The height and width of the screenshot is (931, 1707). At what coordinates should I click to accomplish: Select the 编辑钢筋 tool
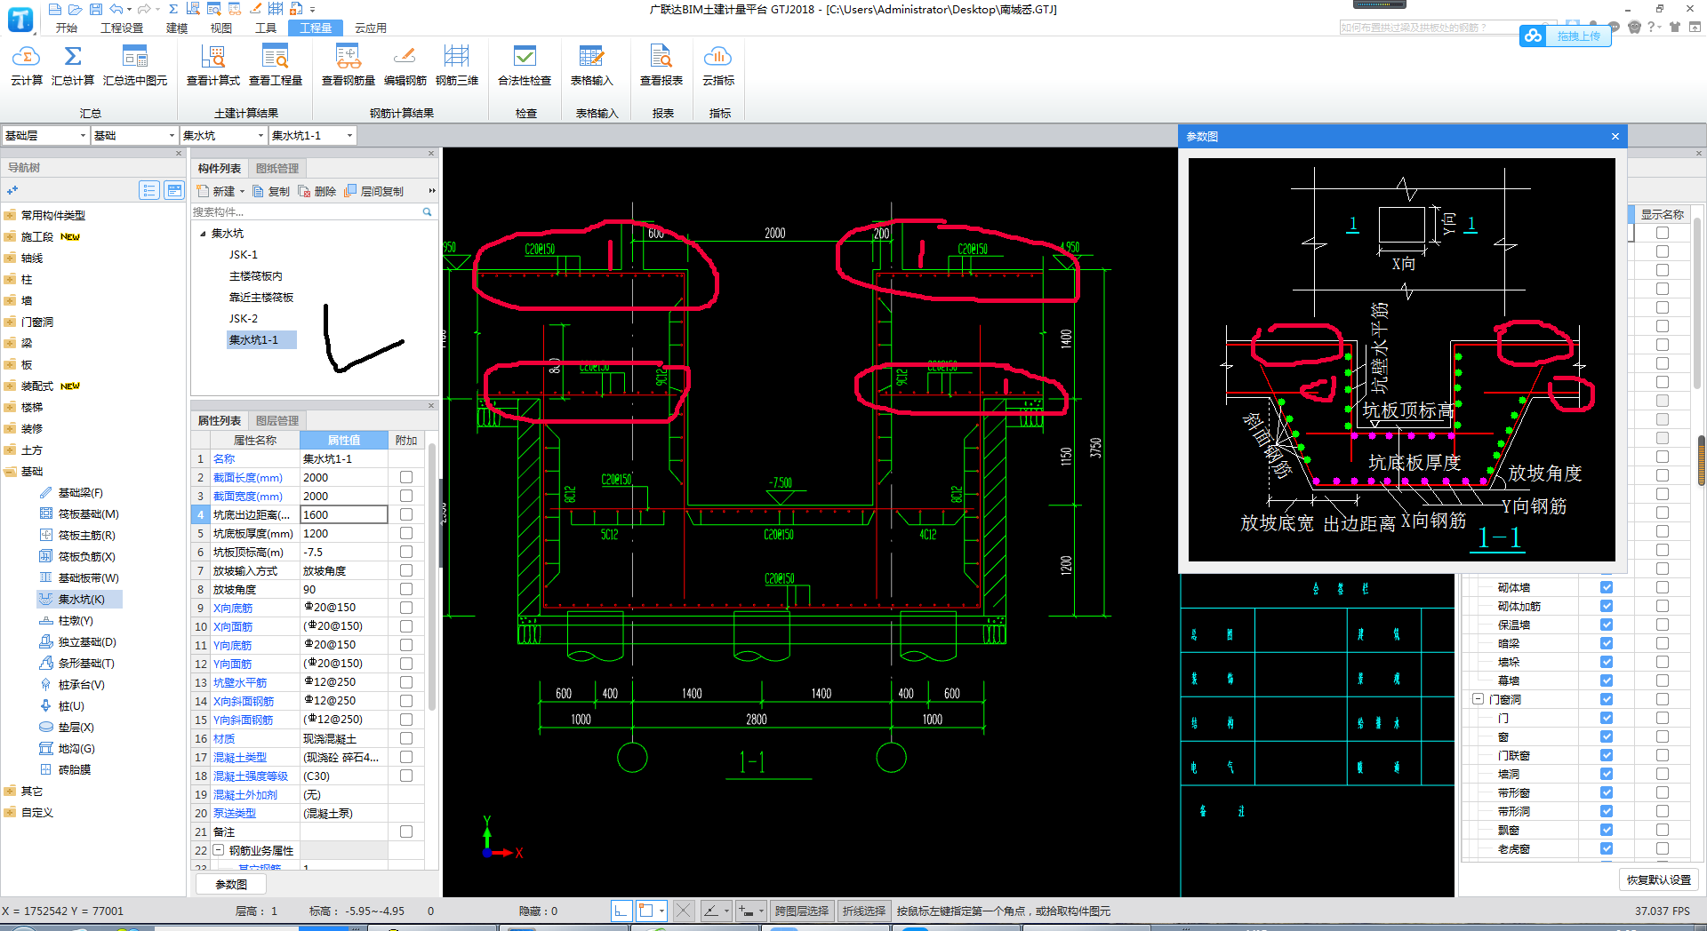(x=405, y=67)
